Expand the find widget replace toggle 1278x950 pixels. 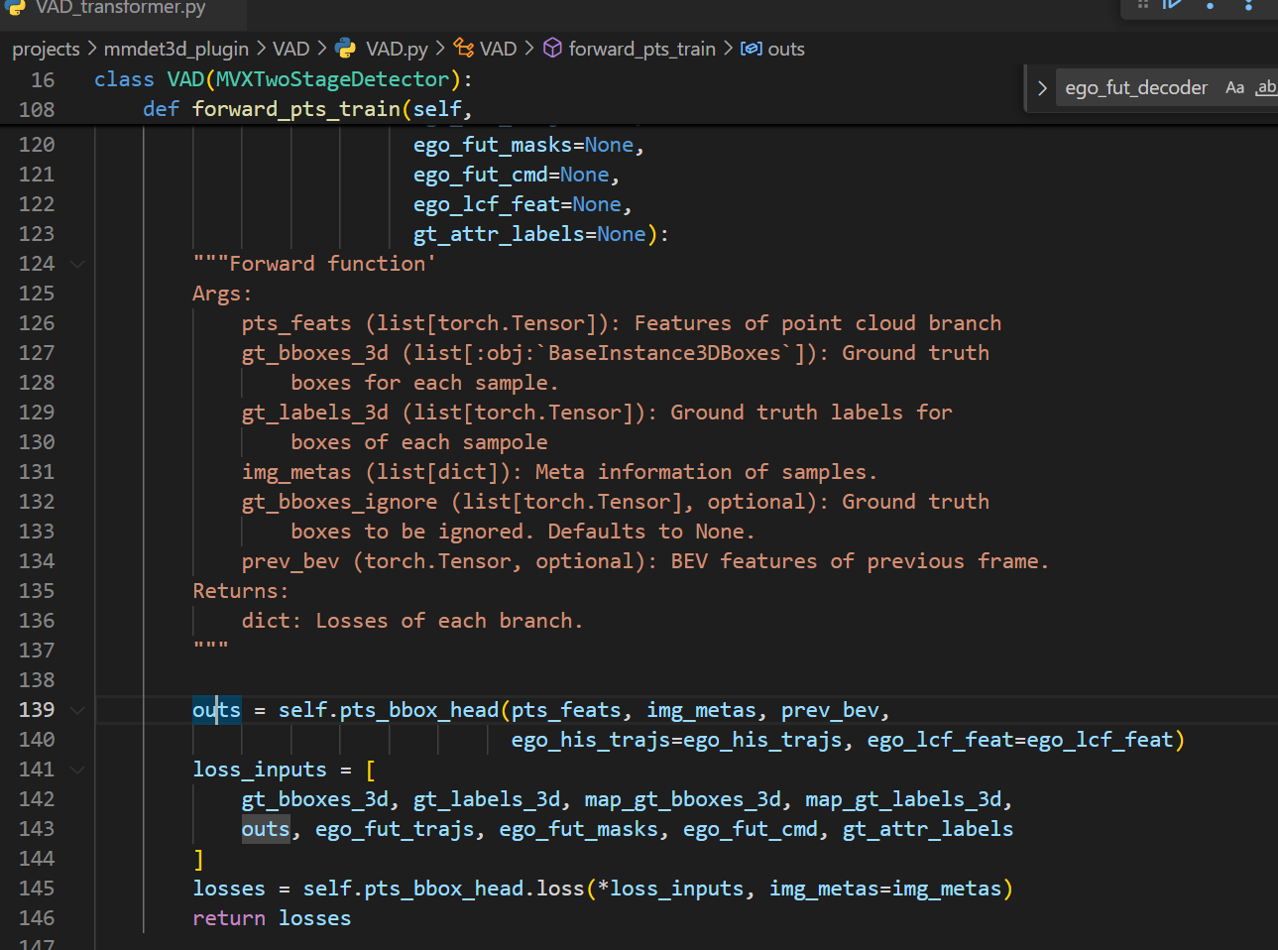1042,88
